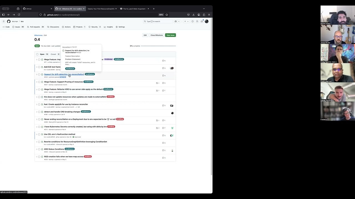Click kind/design label on first Mega Feature issue
Image resolution: width=355 pixels, height=199 pixels.
[108, 59]
